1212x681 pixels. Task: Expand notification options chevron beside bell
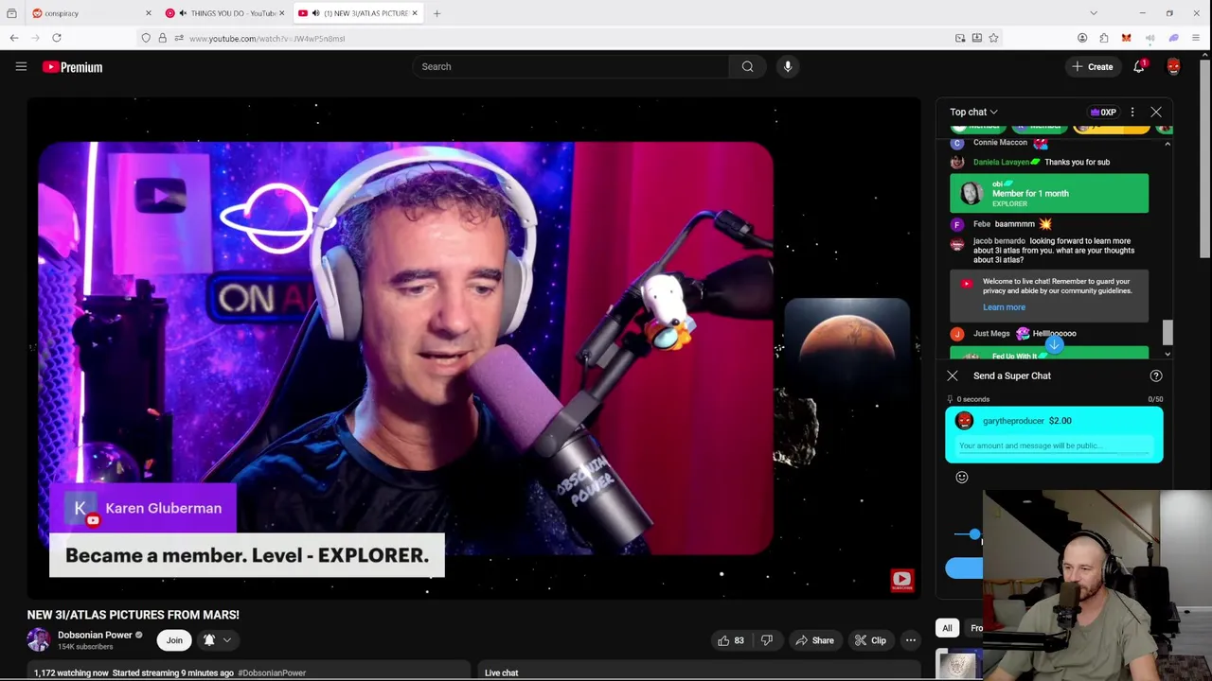(x=227, y=640)
